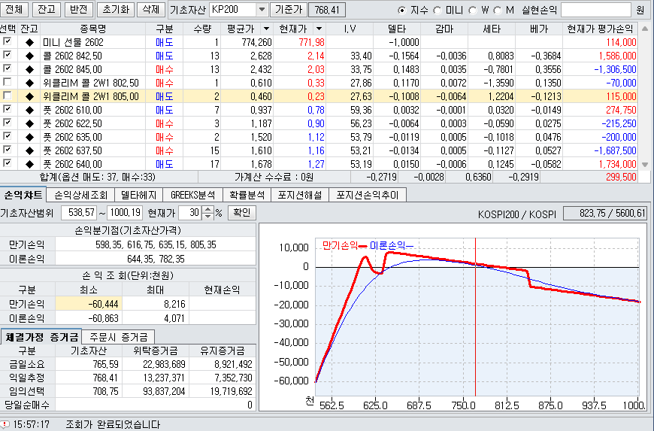
Task: Increase 현재가 percent with up stepper
Action: pos(207,209)
